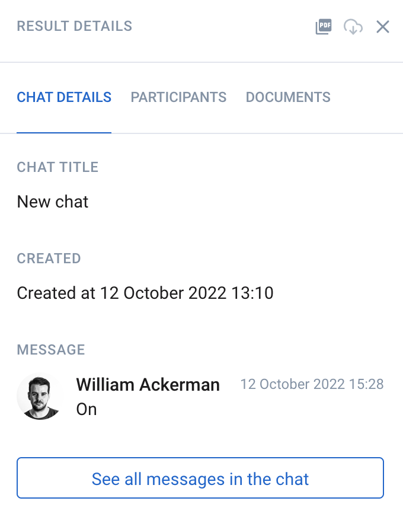Click the RESULT DETAILS panel heading
This screenshot has height=517, width=403.
pos(75,26)
